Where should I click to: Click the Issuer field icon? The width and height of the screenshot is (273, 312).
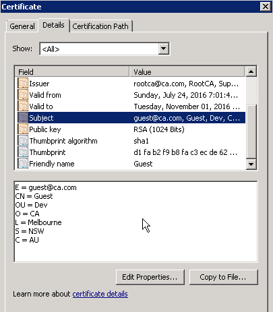coord(23,84)
